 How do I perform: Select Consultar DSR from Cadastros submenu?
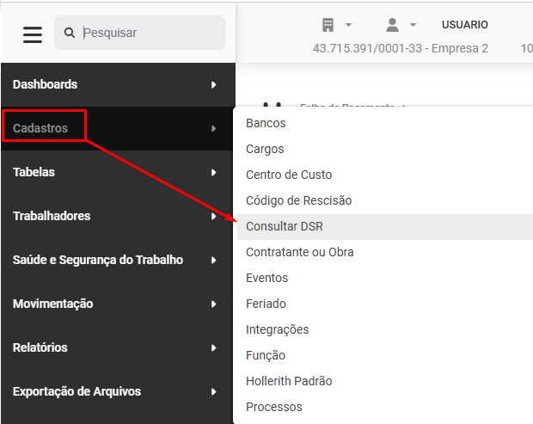pos(285,226)
